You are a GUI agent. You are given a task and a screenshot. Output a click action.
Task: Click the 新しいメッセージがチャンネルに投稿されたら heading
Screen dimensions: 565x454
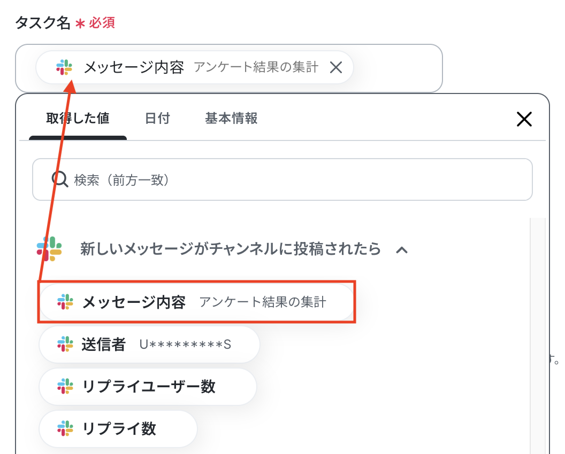click(x=230, y=249)
